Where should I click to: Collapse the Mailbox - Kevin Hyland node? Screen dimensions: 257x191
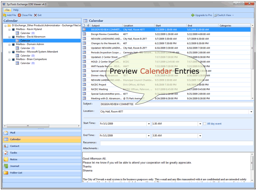(10, 29)
